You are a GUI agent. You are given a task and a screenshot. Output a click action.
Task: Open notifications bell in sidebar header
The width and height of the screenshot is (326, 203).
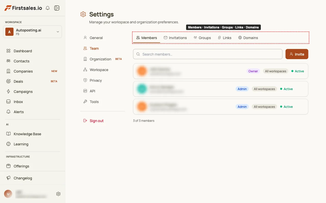(48, 8)
